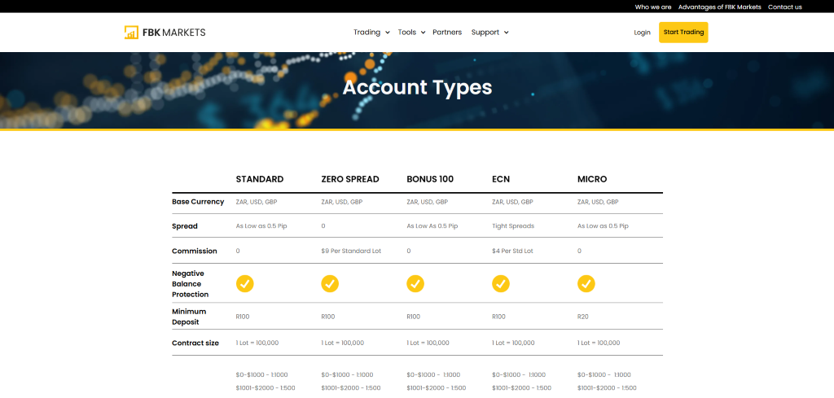The image size is (834, 398).
Task: Click the Commission row label
Action: (x=194, y=251)
